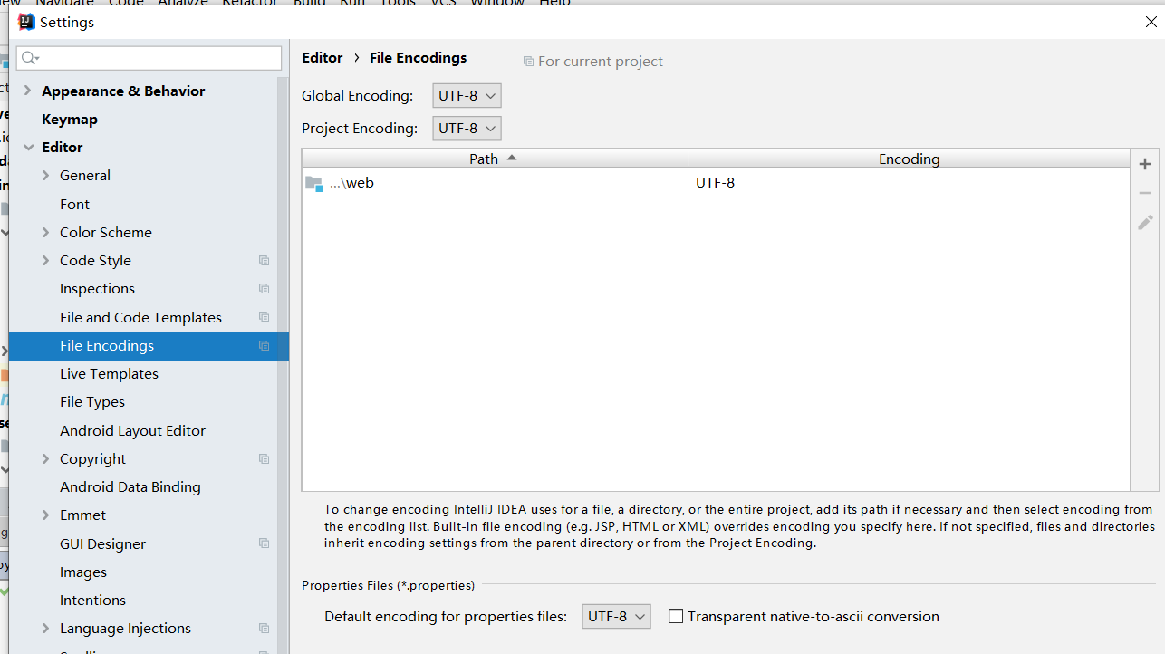Add a new path encoding entry with plus icon
This screenshot has width=1165, height=654.
tap(1145, 164)
